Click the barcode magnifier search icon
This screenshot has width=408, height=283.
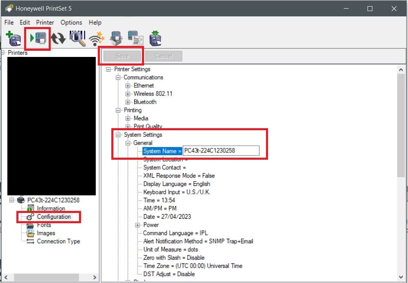[77, 38]
